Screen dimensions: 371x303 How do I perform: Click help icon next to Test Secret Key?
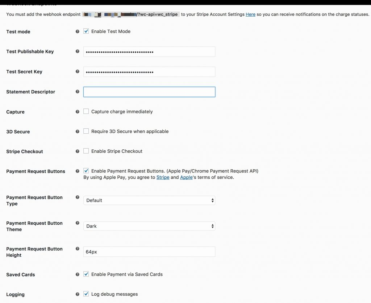pyautogui.click(x=77, y=71)
